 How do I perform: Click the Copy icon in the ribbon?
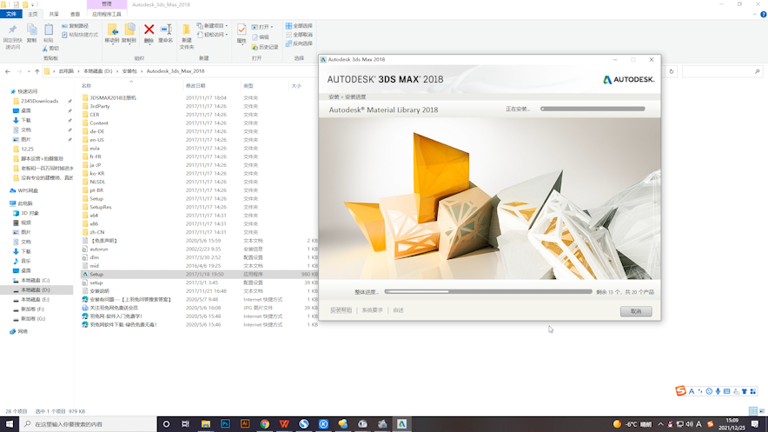(31, 30)
